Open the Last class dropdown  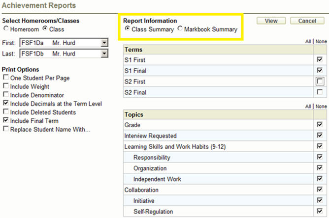click(x=104, y=54)
